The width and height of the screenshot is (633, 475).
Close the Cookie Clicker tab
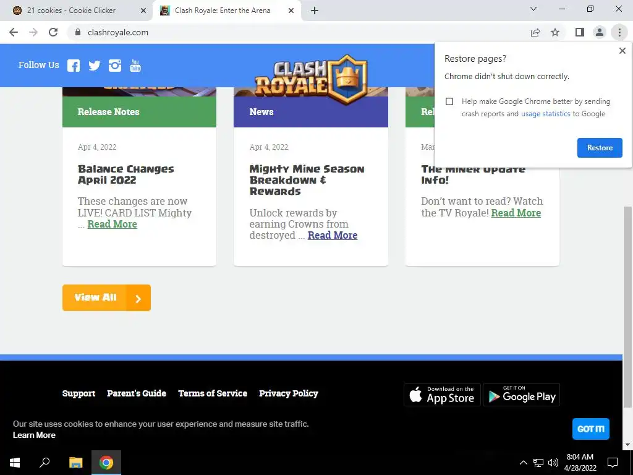tap(143, 11)
